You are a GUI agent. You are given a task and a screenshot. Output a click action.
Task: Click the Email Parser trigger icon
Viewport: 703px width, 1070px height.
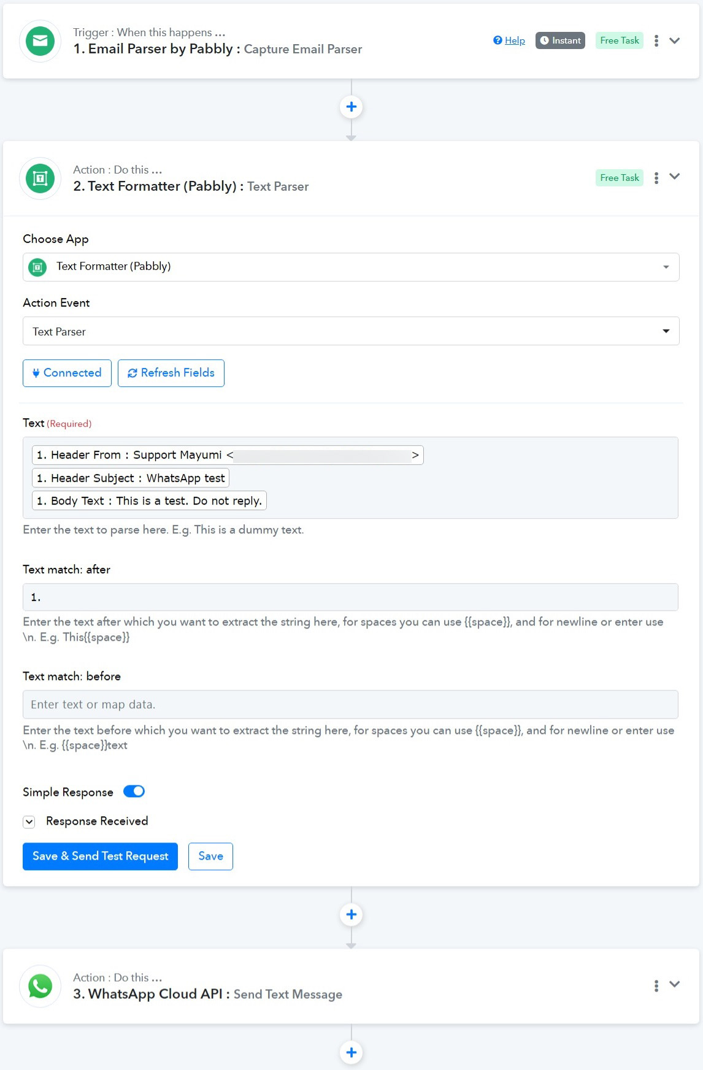tap(40, 41)
